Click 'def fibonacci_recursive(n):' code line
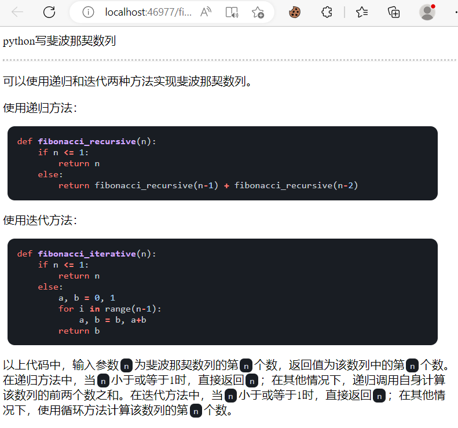Image resolution: width=458 pixels, height=428 pixels. 87,141
